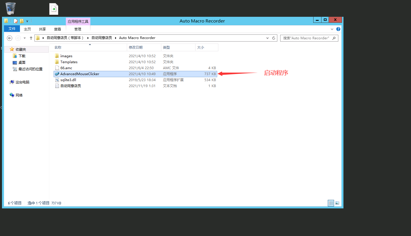
Task: Click the 66.amc file icon
Action: 57,68
